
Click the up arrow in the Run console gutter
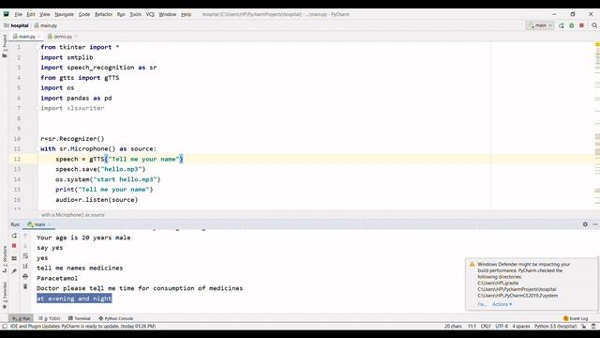(x=25, y=236)
